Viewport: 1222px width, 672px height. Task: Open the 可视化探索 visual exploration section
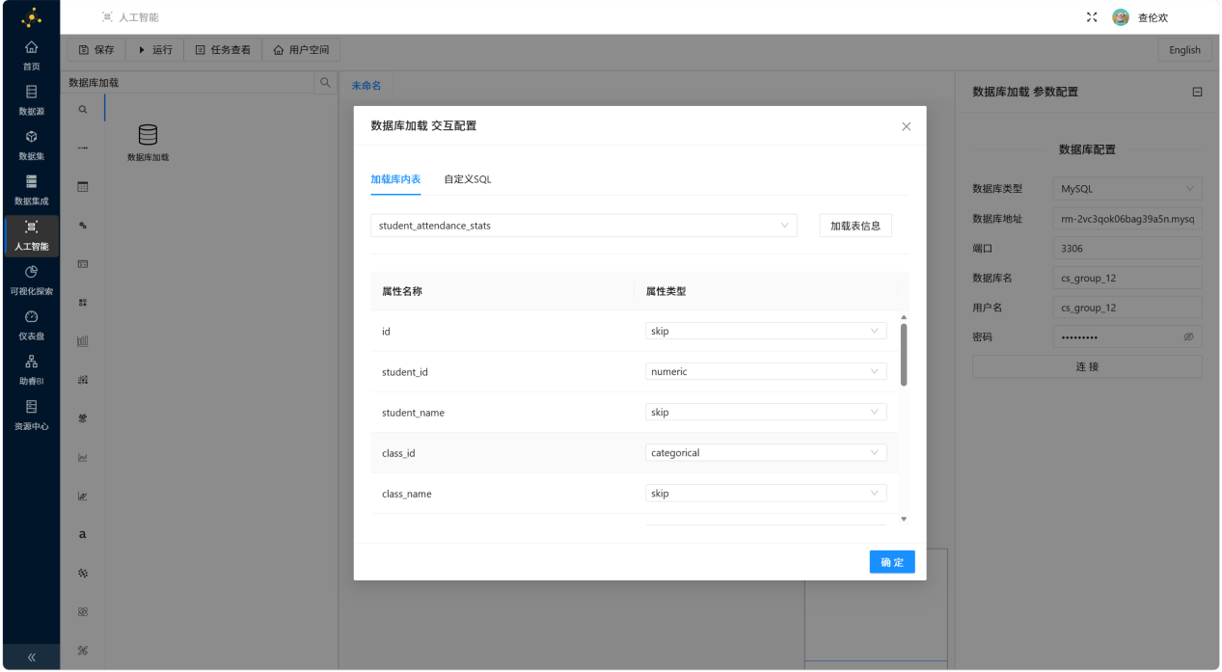pos(31,281)
